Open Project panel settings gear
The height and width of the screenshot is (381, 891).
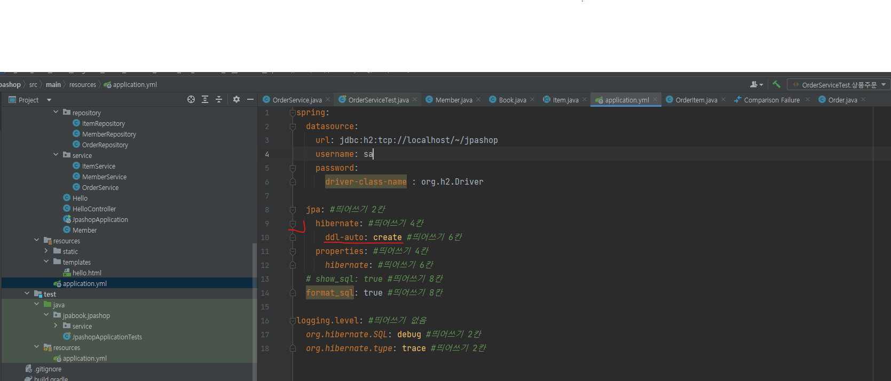point(236,99)
